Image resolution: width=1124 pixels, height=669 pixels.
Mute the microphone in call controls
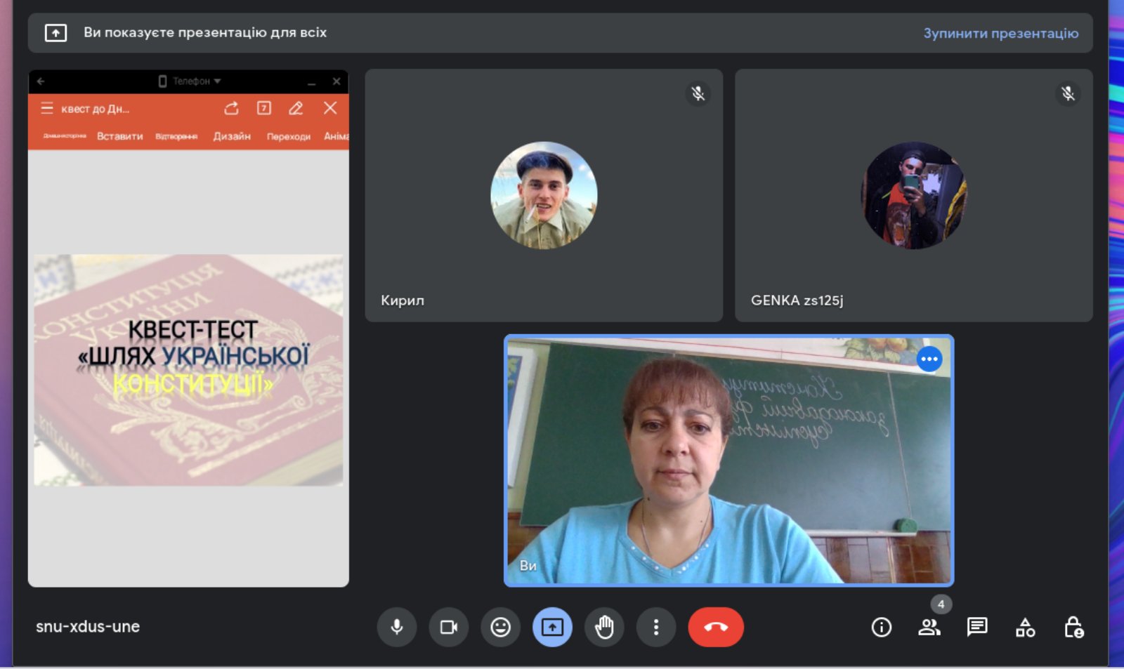pos(397,627)
